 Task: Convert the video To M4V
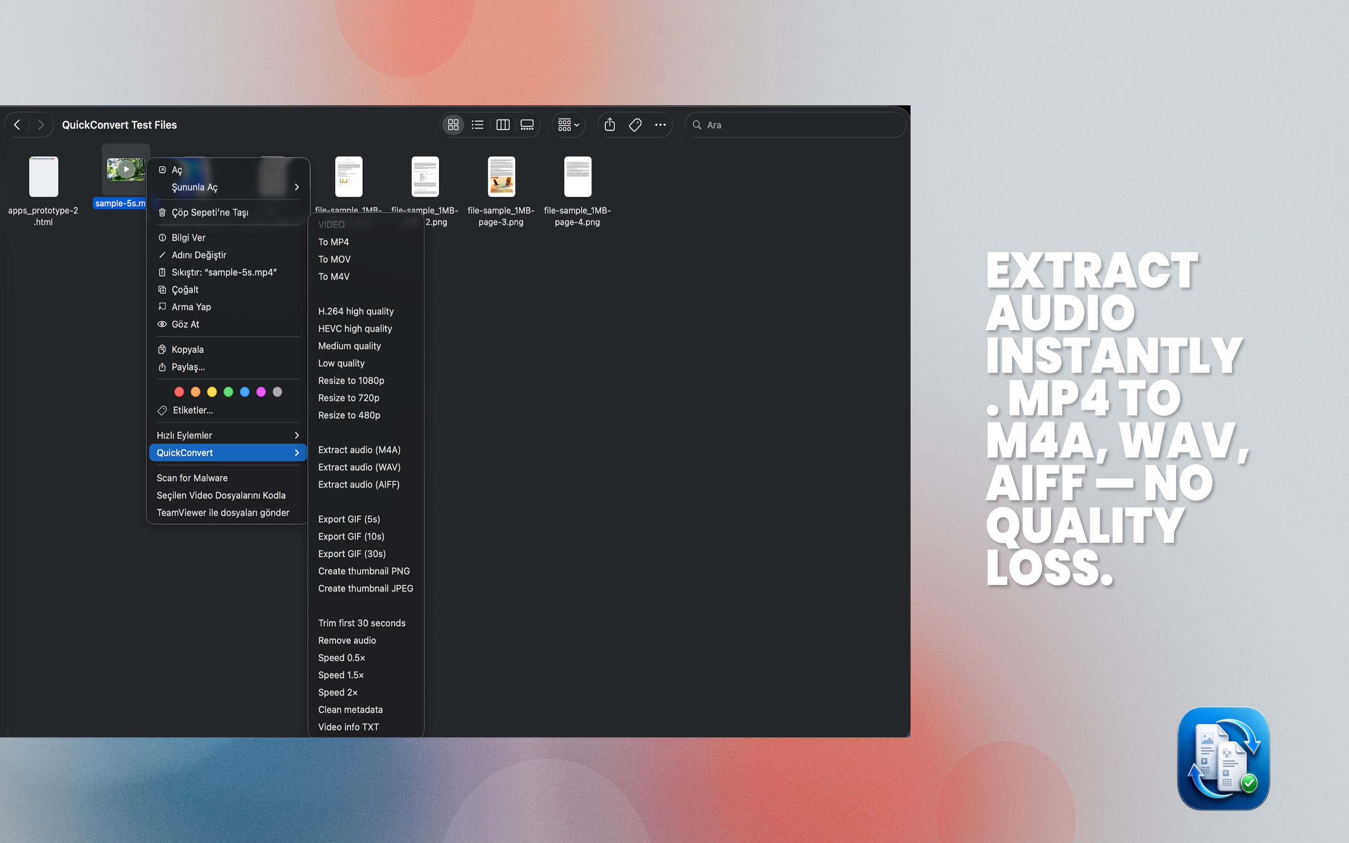click(366, 276)
